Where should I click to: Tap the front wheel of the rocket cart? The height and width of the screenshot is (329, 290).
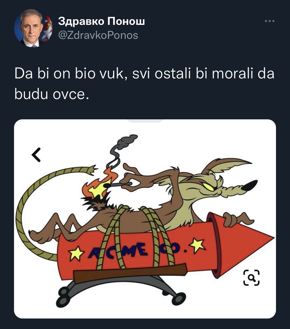point(179,298)
